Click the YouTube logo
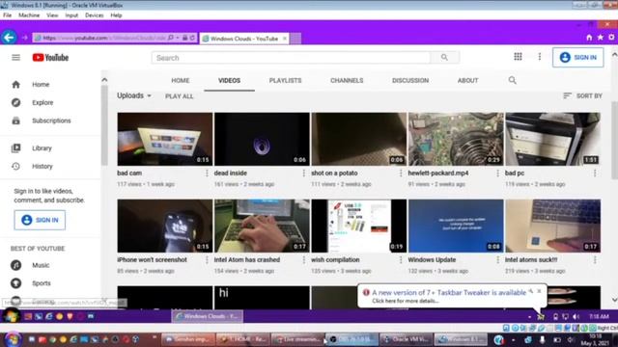 pyautogui.click(x=50, y=58)
